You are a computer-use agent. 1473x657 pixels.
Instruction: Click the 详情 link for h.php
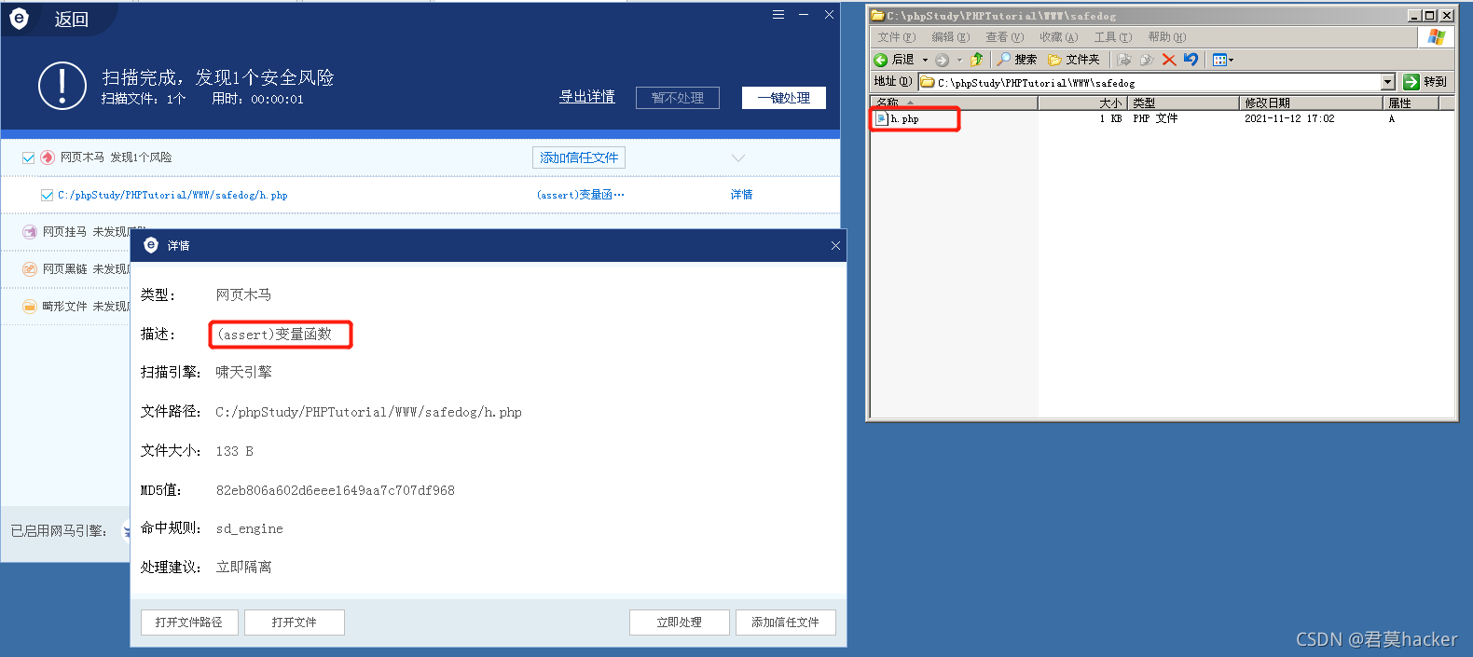[x=741, y=195]
